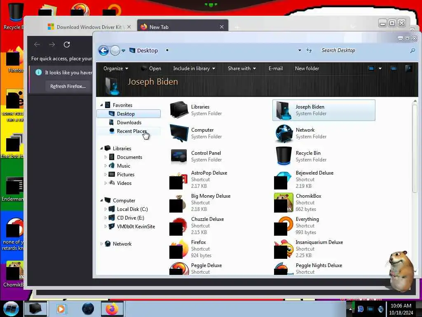
Task: Click Firefox taskbar button
Action: click(112, 309)
